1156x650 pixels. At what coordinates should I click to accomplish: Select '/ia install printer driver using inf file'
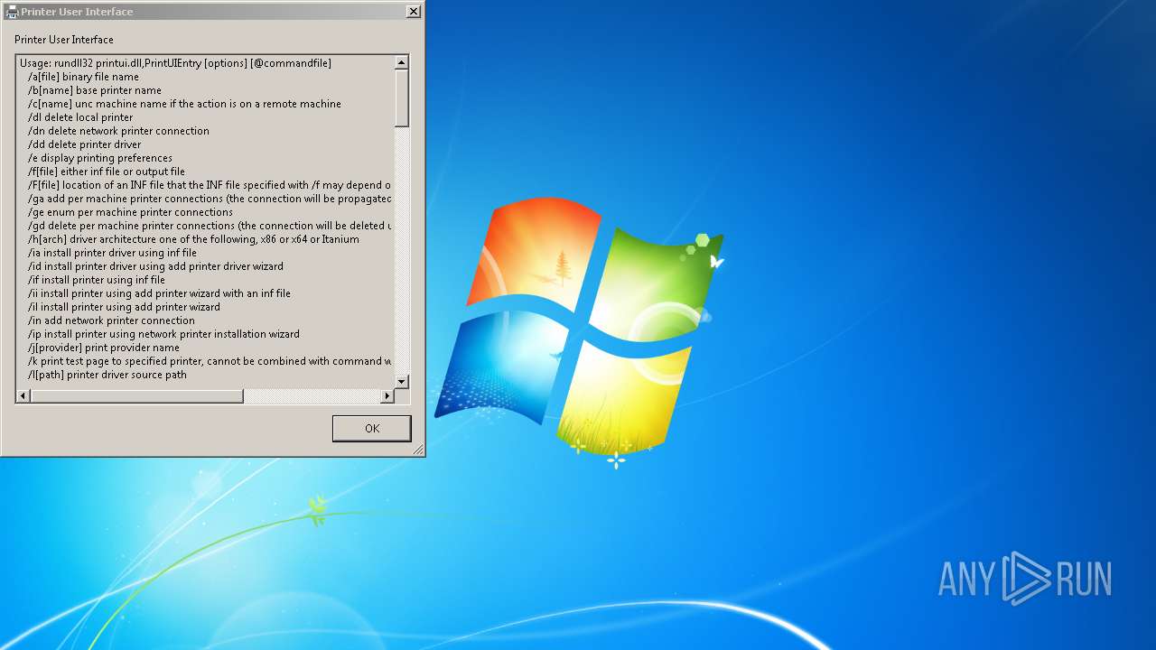coord(112,253)
